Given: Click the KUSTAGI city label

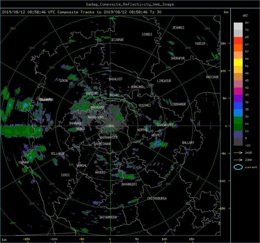Looking at the screenshot, I should (145, 105).
